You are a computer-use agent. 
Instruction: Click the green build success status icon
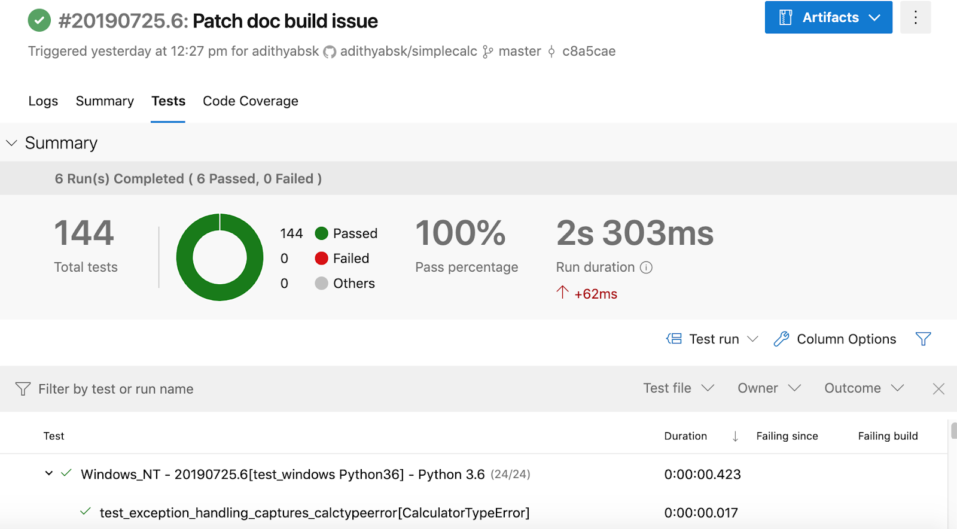39,20
